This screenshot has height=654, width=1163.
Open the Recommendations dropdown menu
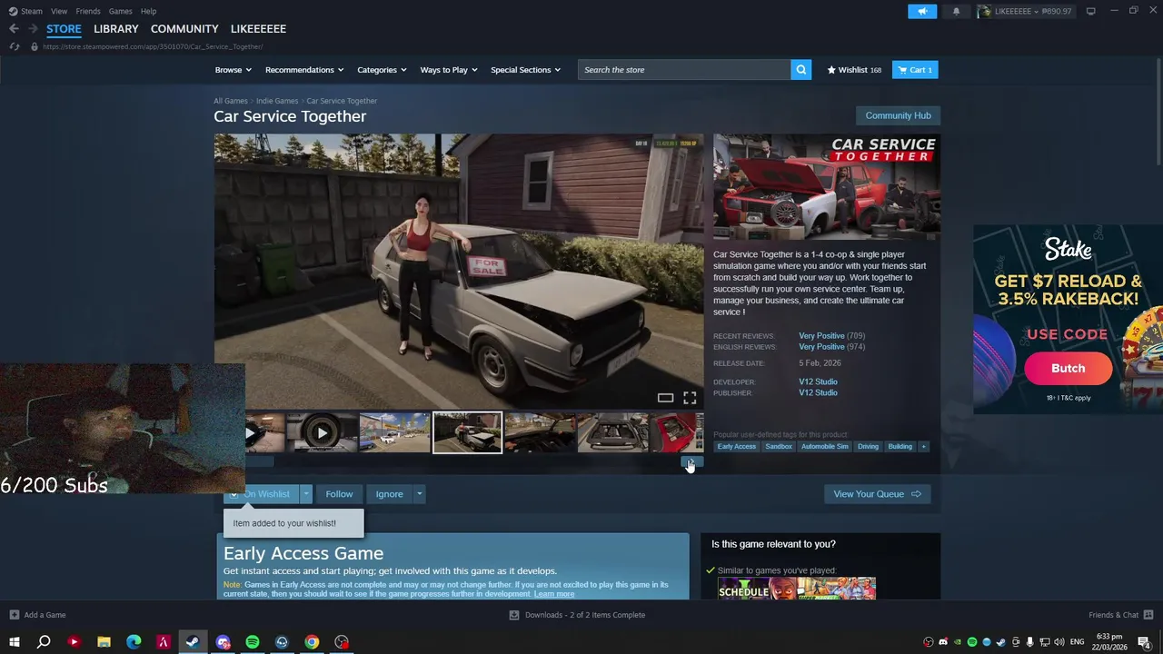tap(304, 70)
